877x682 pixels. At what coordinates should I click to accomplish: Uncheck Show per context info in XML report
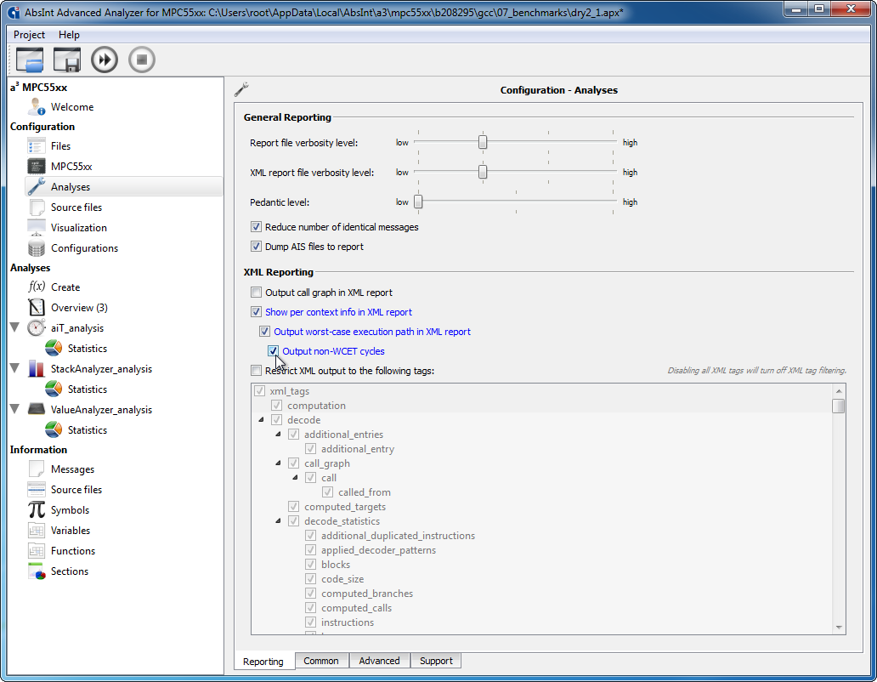click(x=256, y=312)
